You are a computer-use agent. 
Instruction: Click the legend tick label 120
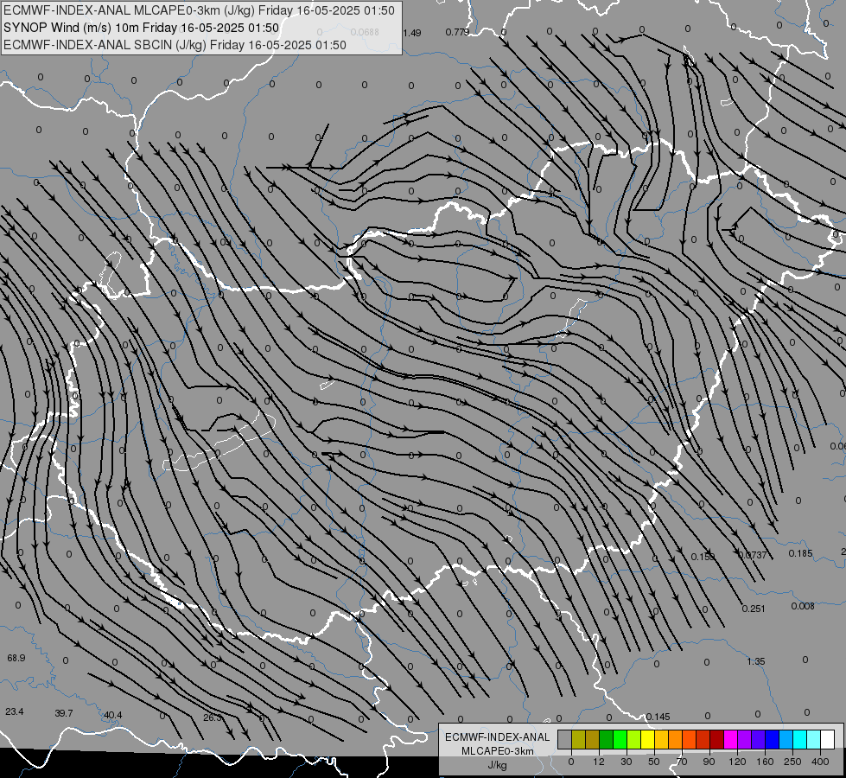pyautogui.click(x=737, y=762)
